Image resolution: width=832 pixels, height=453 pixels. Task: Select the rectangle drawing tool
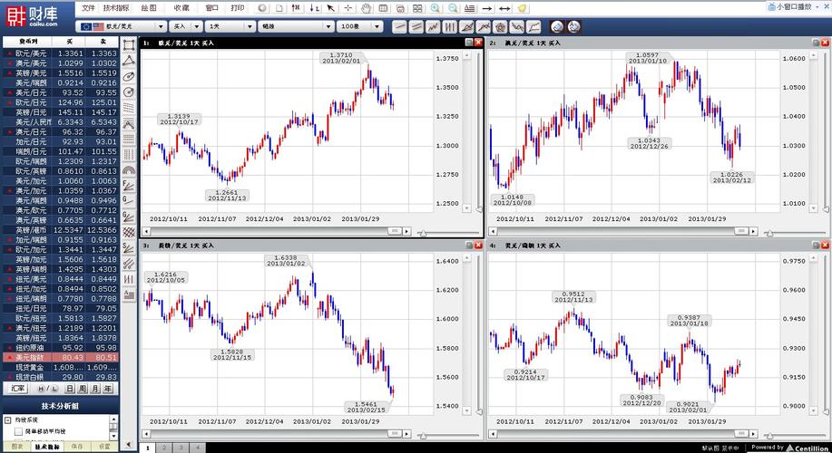tap(129, 45)
